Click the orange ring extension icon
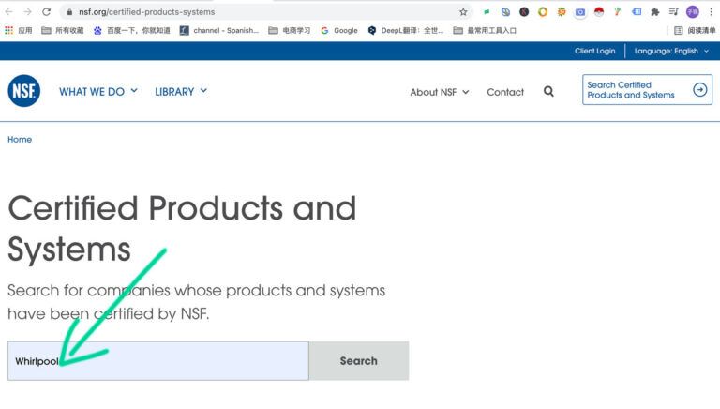The width and height of the screenshot is (720, 409). point(543,12)
